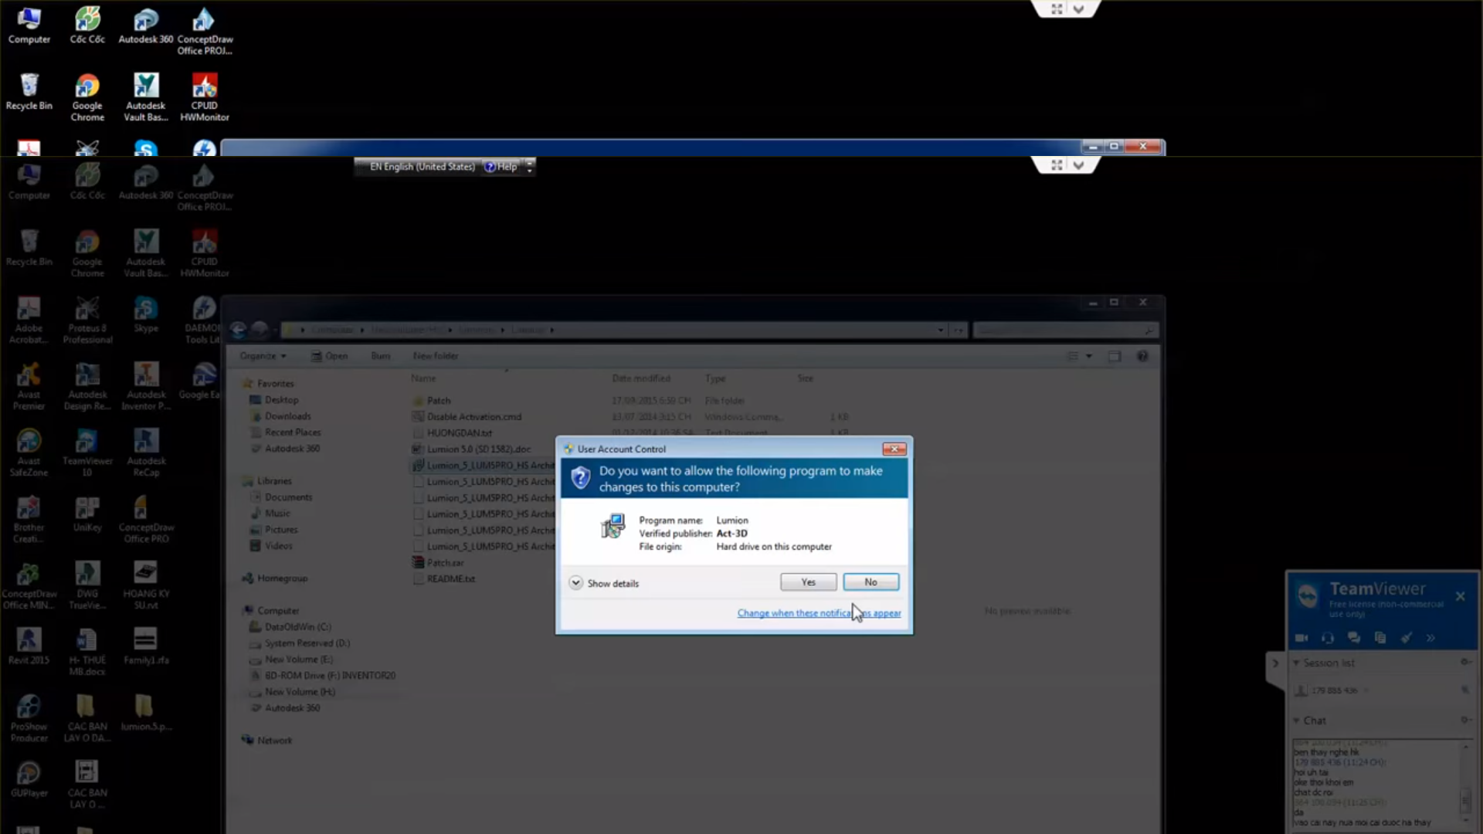
Task: Expand more TeamViewer tools chevron
Action: [x=1430, y=638]
